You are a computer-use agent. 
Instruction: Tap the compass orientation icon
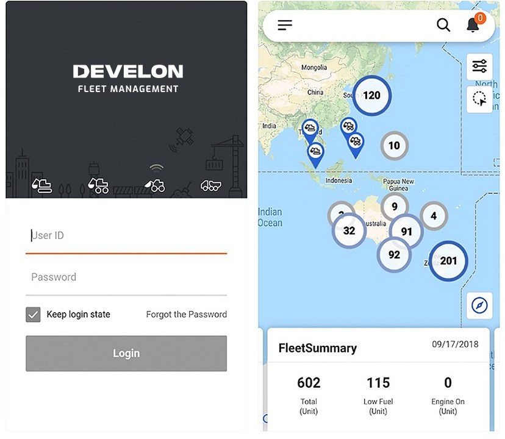[x=479, y=305]
